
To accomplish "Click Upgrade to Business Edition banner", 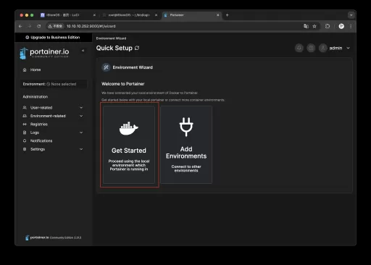I will coord(54,38).
